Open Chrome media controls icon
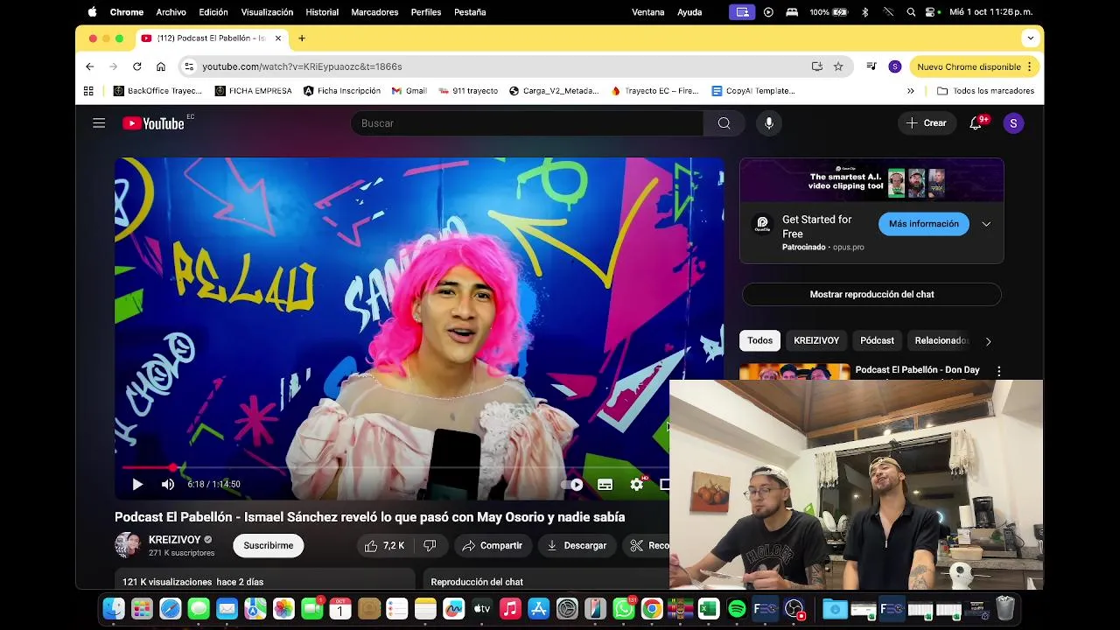 click(x=871, y=66)
